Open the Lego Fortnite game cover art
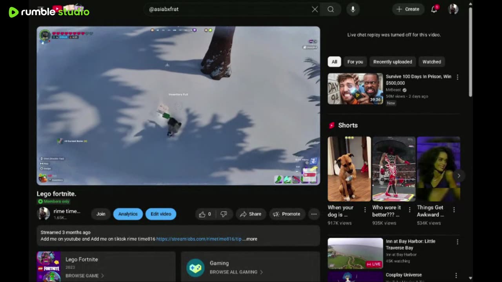This screenshot has width=502, height=282. [49, 267]
